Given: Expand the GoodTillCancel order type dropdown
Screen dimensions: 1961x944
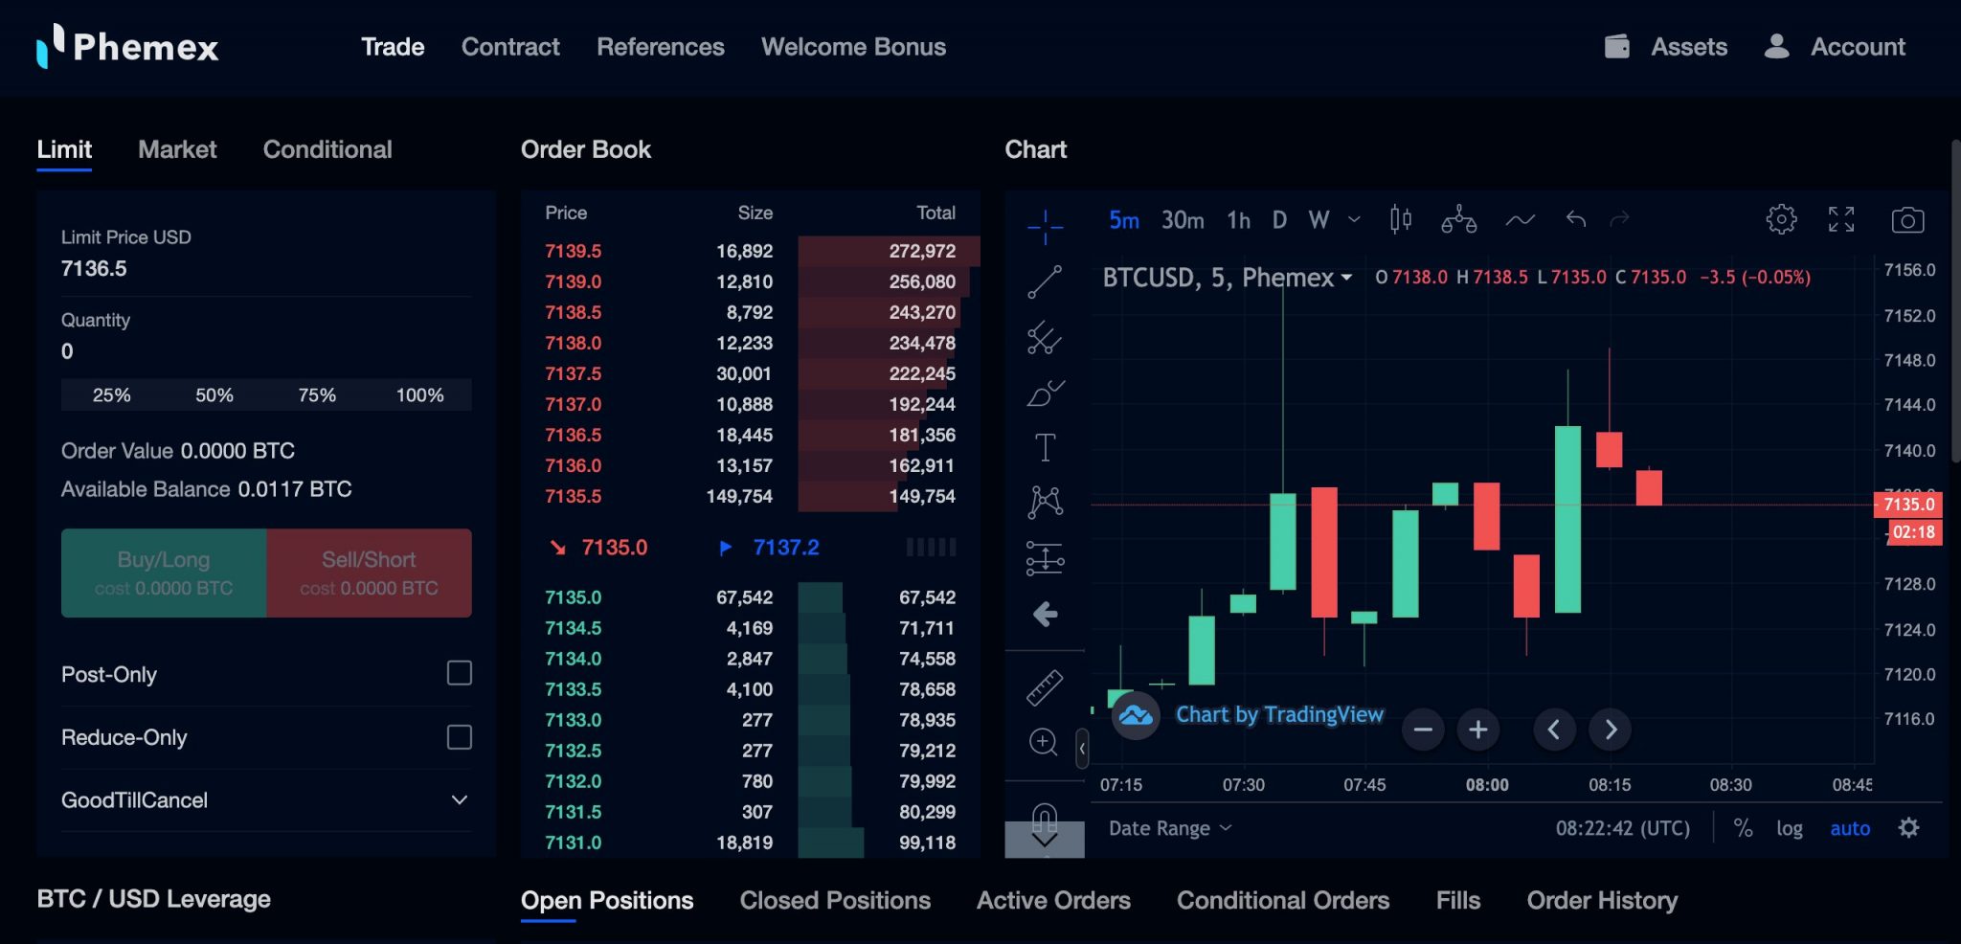Looking at the screenshot, I should 461,799.
